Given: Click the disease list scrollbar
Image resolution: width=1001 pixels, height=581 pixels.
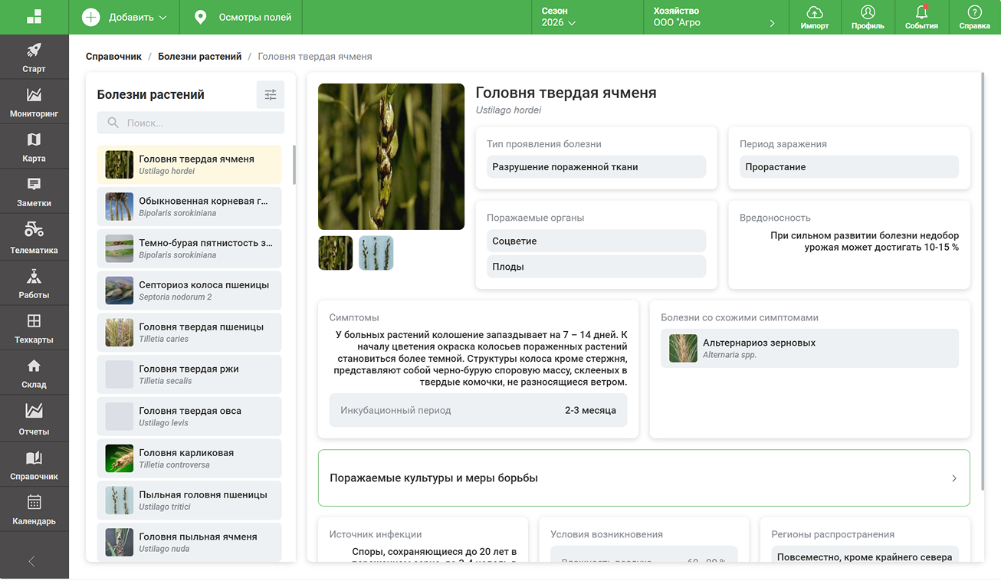Looking at the screenshot, I should (x=294, y=165).
